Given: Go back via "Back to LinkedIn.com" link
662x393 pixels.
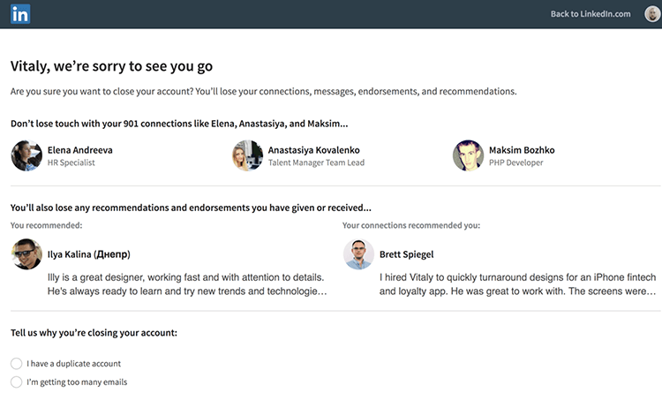Looking at the screenshot, I should 591,13.
